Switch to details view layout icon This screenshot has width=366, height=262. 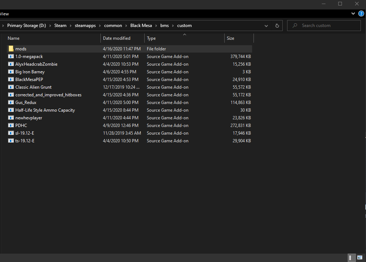[351, 258]
